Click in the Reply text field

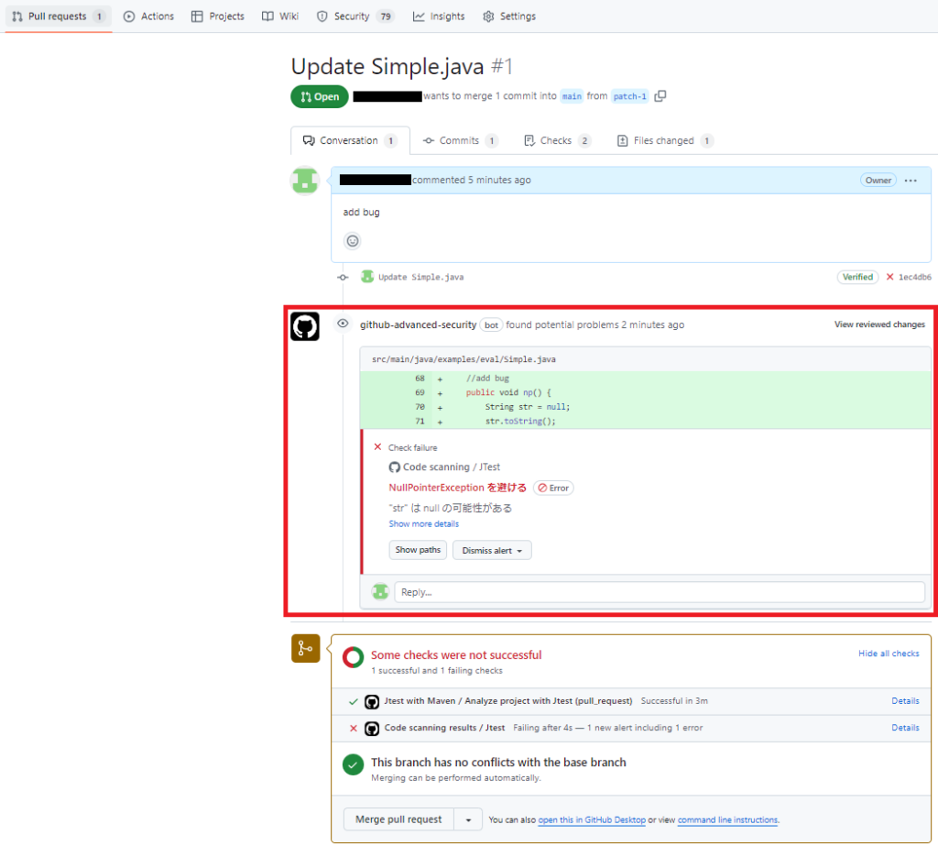tap(659, 592)
